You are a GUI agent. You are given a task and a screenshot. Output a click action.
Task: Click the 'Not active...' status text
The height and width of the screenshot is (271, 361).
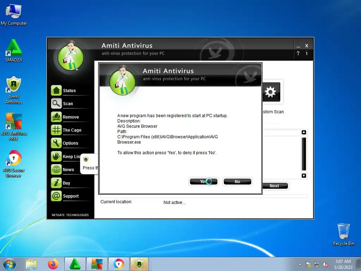point(175,202)
